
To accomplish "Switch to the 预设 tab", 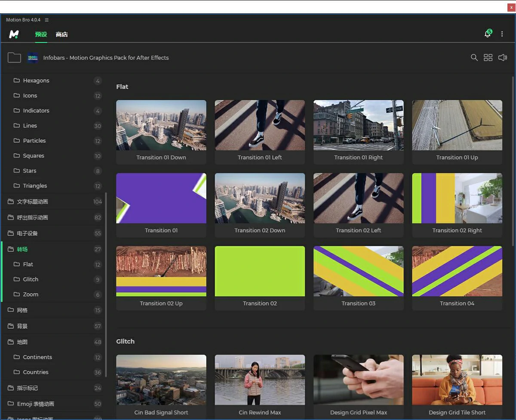I will (41, 34).
